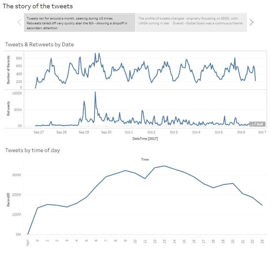271x256 pixels.
Task: Click the 'Oct 2' date tick label
Action: tap(151, 132)
